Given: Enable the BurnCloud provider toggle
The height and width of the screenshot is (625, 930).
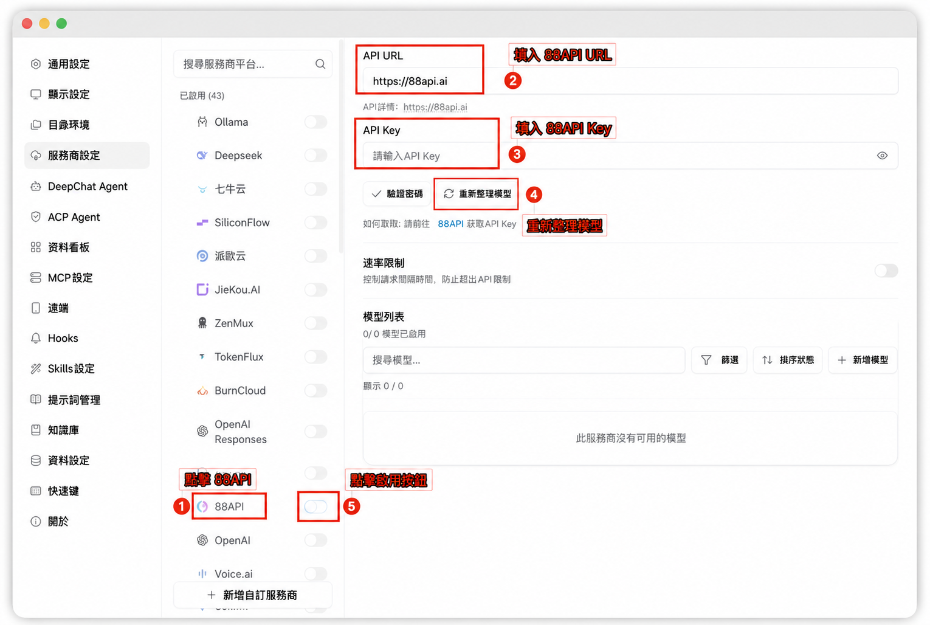Looking at the screenshot, I should (316, 390).
